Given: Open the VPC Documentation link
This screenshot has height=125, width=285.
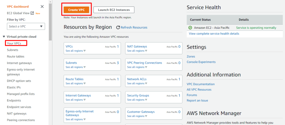Looking at the screenshot, I should (x=201, y=84).
